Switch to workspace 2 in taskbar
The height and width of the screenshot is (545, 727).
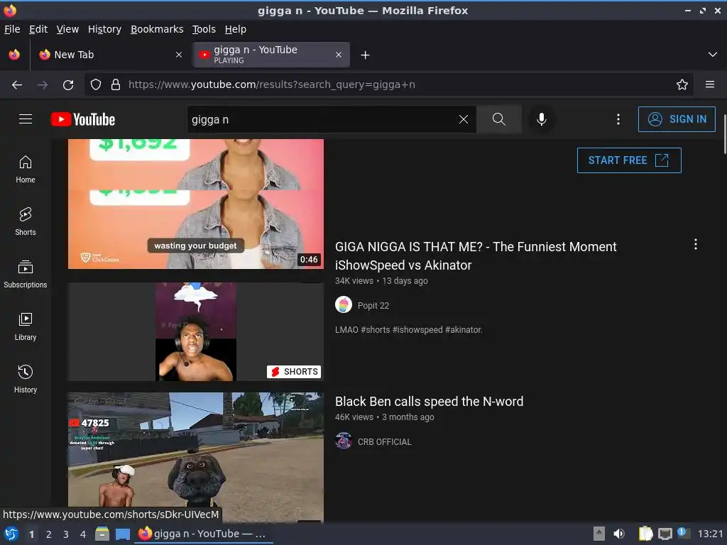pos(49,534)
